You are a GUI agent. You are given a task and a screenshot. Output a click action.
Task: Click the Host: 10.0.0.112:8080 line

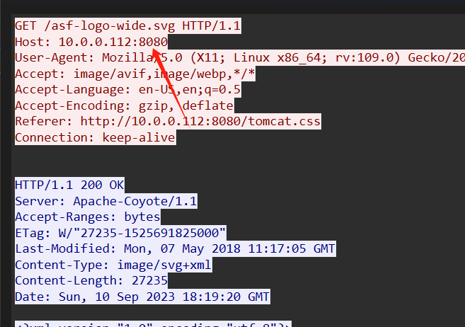pyautogui.click(x=91, y=42)
